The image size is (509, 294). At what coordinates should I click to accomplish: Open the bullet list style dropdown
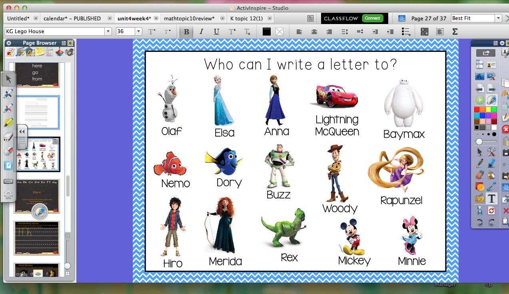(x=406, y=32)
